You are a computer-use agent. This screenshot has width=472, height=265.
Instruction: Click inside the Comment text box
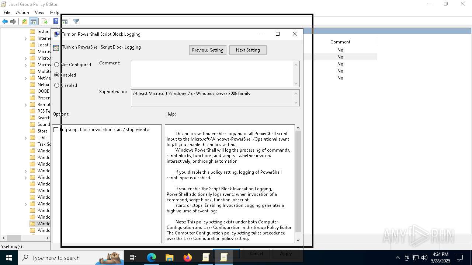tap(212, 74)
